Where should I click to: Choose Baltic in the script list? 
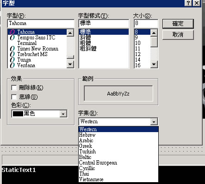(118, 157)
